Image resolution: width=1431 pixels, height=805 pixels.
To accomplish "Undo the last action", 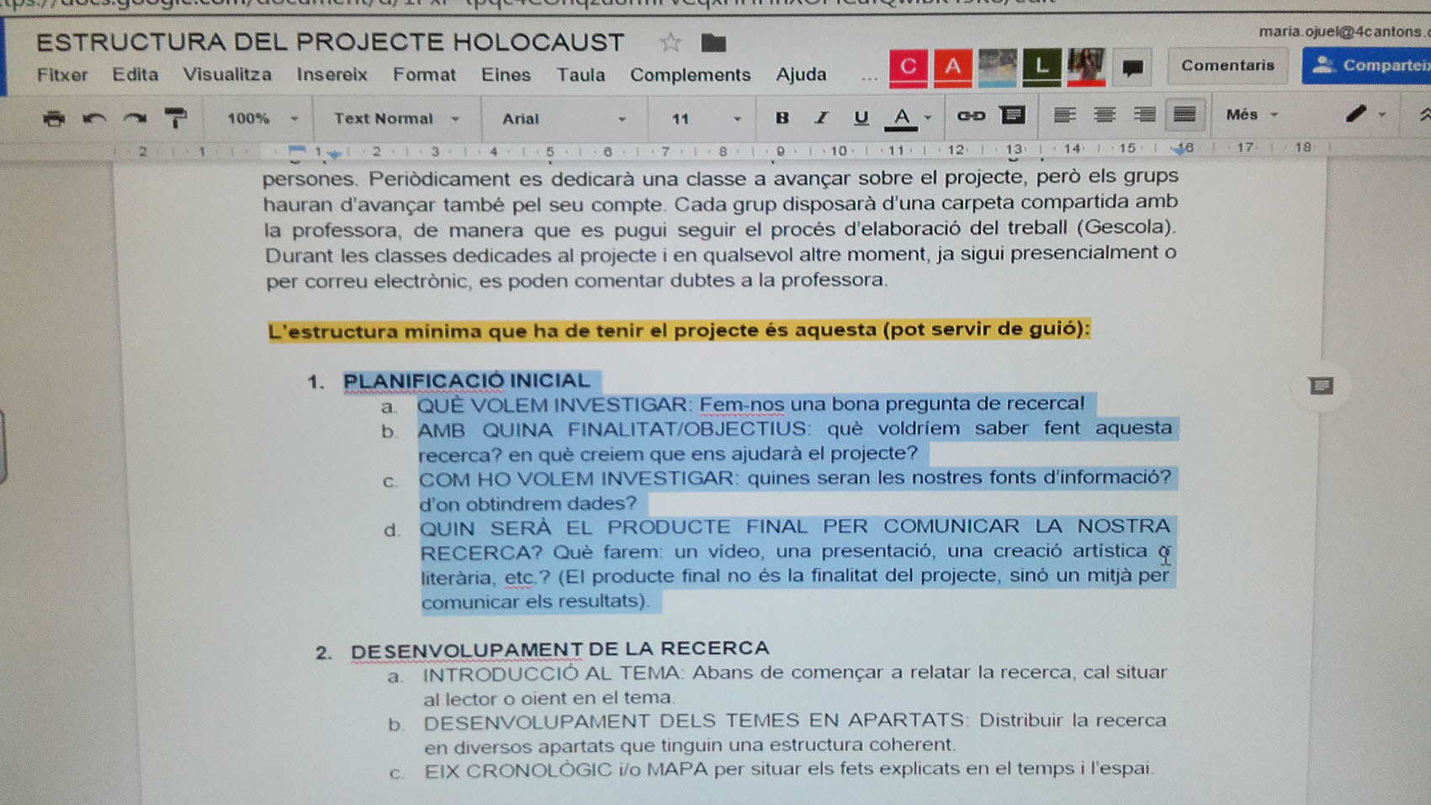I will pyautogui.click(x=94, y=119).
